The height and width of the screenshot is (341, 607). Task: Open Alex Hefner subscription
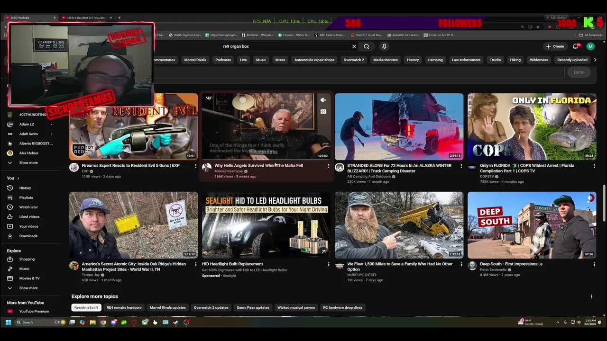click(x=28, y=153)
